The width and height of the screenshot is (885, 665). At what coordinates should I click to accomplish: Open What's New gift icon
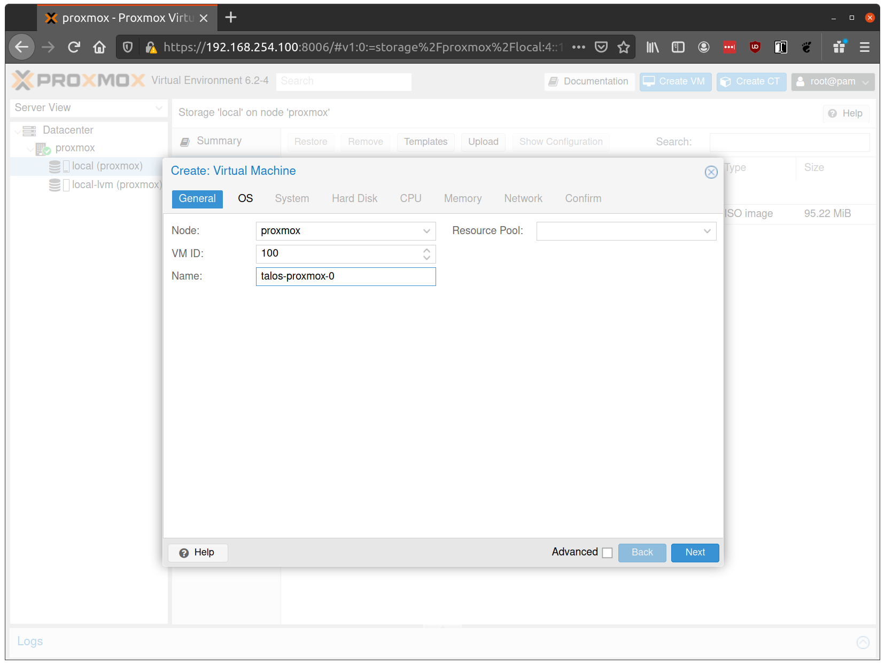(840, 47)
